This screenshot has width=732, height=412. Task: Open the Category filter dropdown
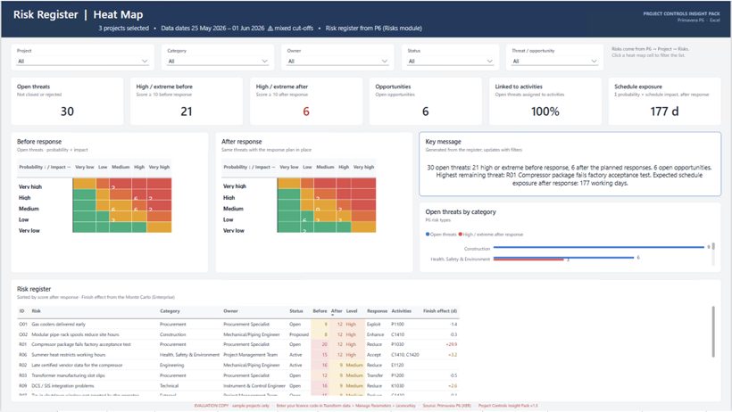coord(218,62)
